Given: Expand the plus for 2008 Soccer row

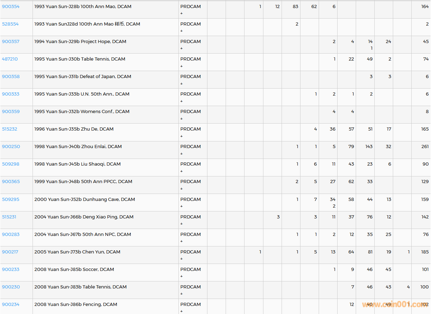Looking at the screenshot, I should (181, 276).
